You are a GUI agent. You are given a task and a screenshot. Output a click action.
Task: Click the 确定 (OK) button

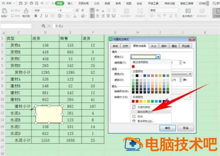(x=168, y=128)
